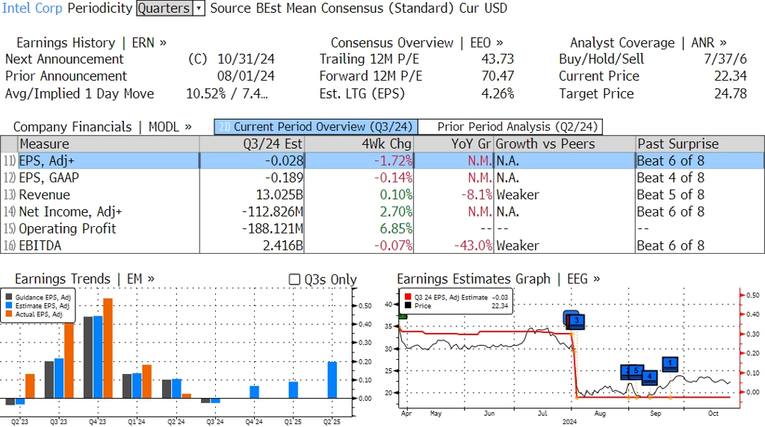Click the black Price legend swatch
The image size is (765, 427).
[x=408, y=305]
